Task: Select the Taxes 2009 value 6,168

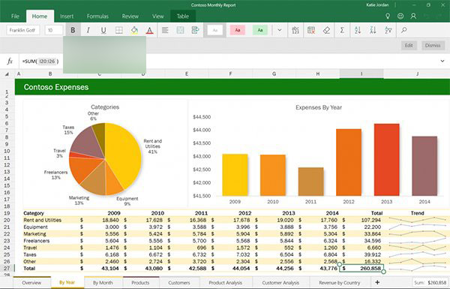Action: [x=100, y=254]
